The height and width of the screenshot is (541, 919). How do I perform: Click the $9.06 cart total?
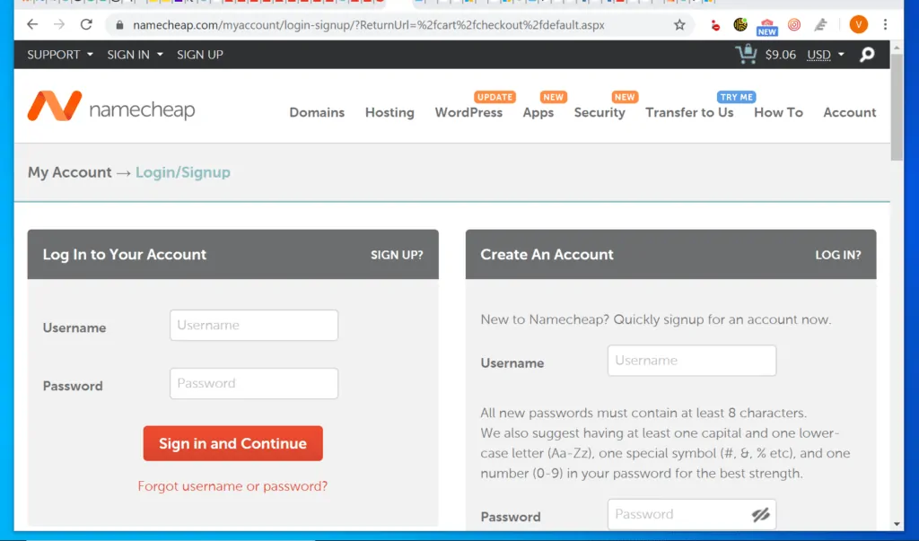pos(780,55)
